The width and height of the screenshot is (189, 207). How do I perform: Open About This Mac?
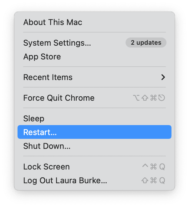(53, 23)
